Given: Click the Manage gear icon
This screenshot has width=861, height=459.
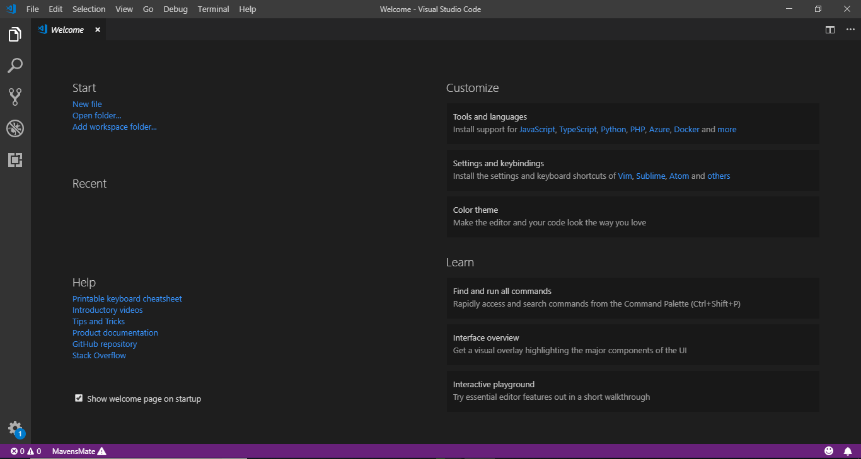Looking at the screenshot, I should [x=15, y=429].
